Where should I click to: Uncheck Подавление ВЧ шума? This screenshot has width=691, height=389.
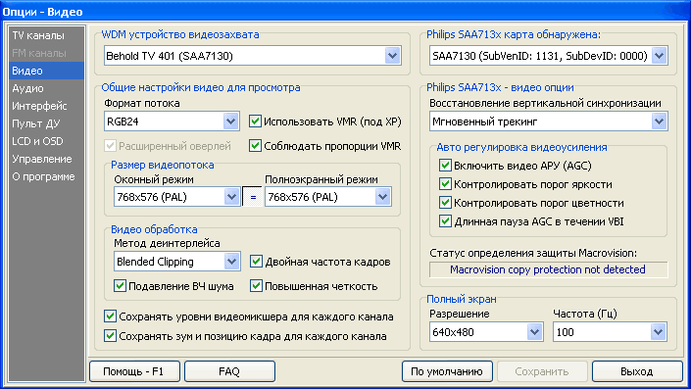point(173,286)
